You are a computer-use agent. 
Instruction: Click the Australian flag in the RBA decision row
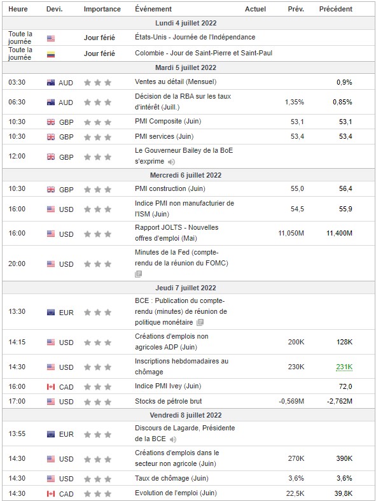pyautogui.click(x=51, y=102)
